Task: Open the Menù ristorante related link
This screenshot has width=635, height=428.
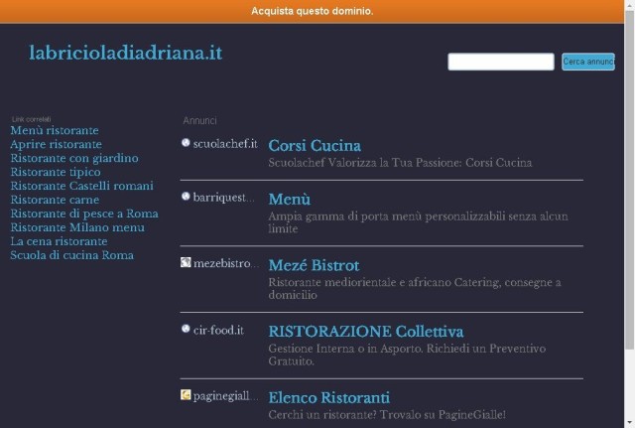Action: point(55,130)
